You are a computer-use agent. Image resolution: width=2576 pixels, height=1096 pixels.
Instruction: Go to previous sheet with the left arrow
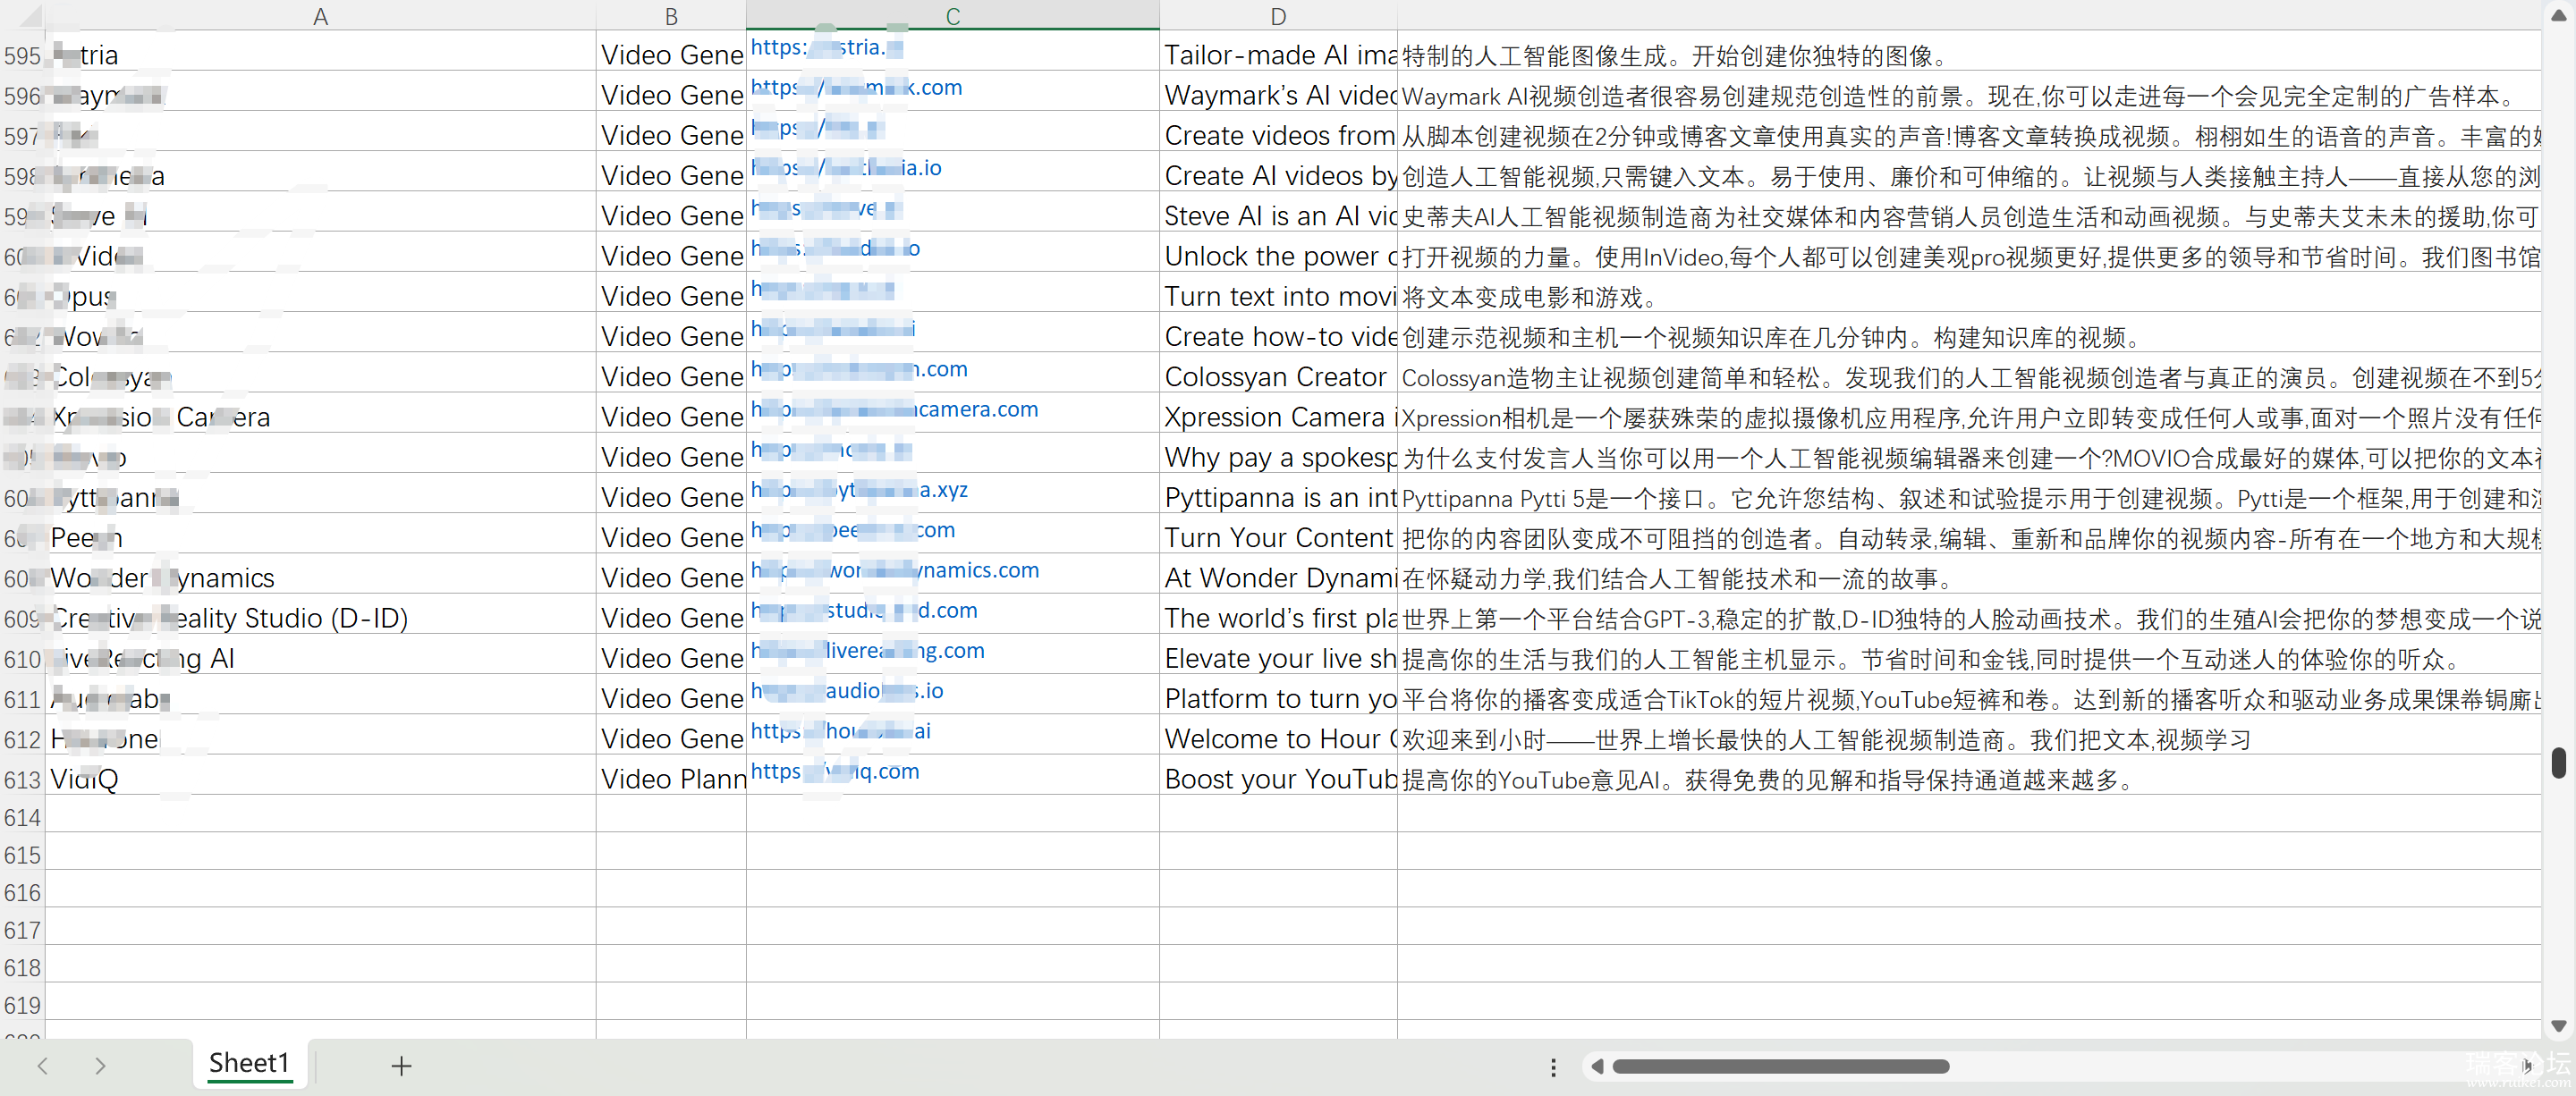point(43,1066)
